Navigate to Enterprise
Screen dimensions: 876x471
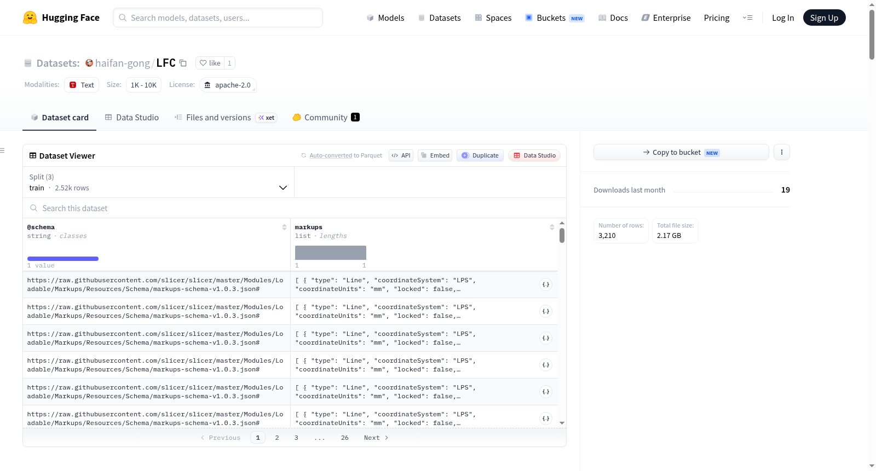(x=666, y=18)
